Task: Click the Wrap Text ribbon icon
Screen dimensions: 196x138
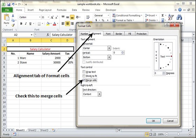Action: coord(88,17)
